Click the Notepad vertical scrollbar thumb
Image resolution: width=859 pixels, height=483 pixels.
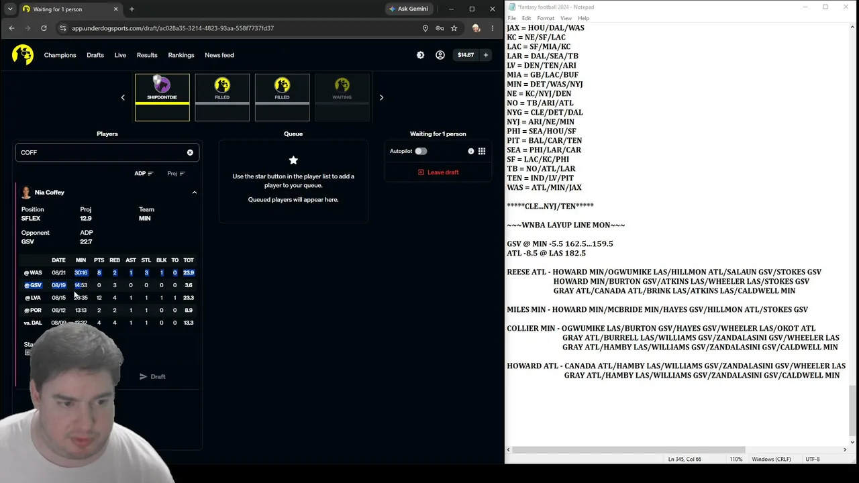pos(853,410)
